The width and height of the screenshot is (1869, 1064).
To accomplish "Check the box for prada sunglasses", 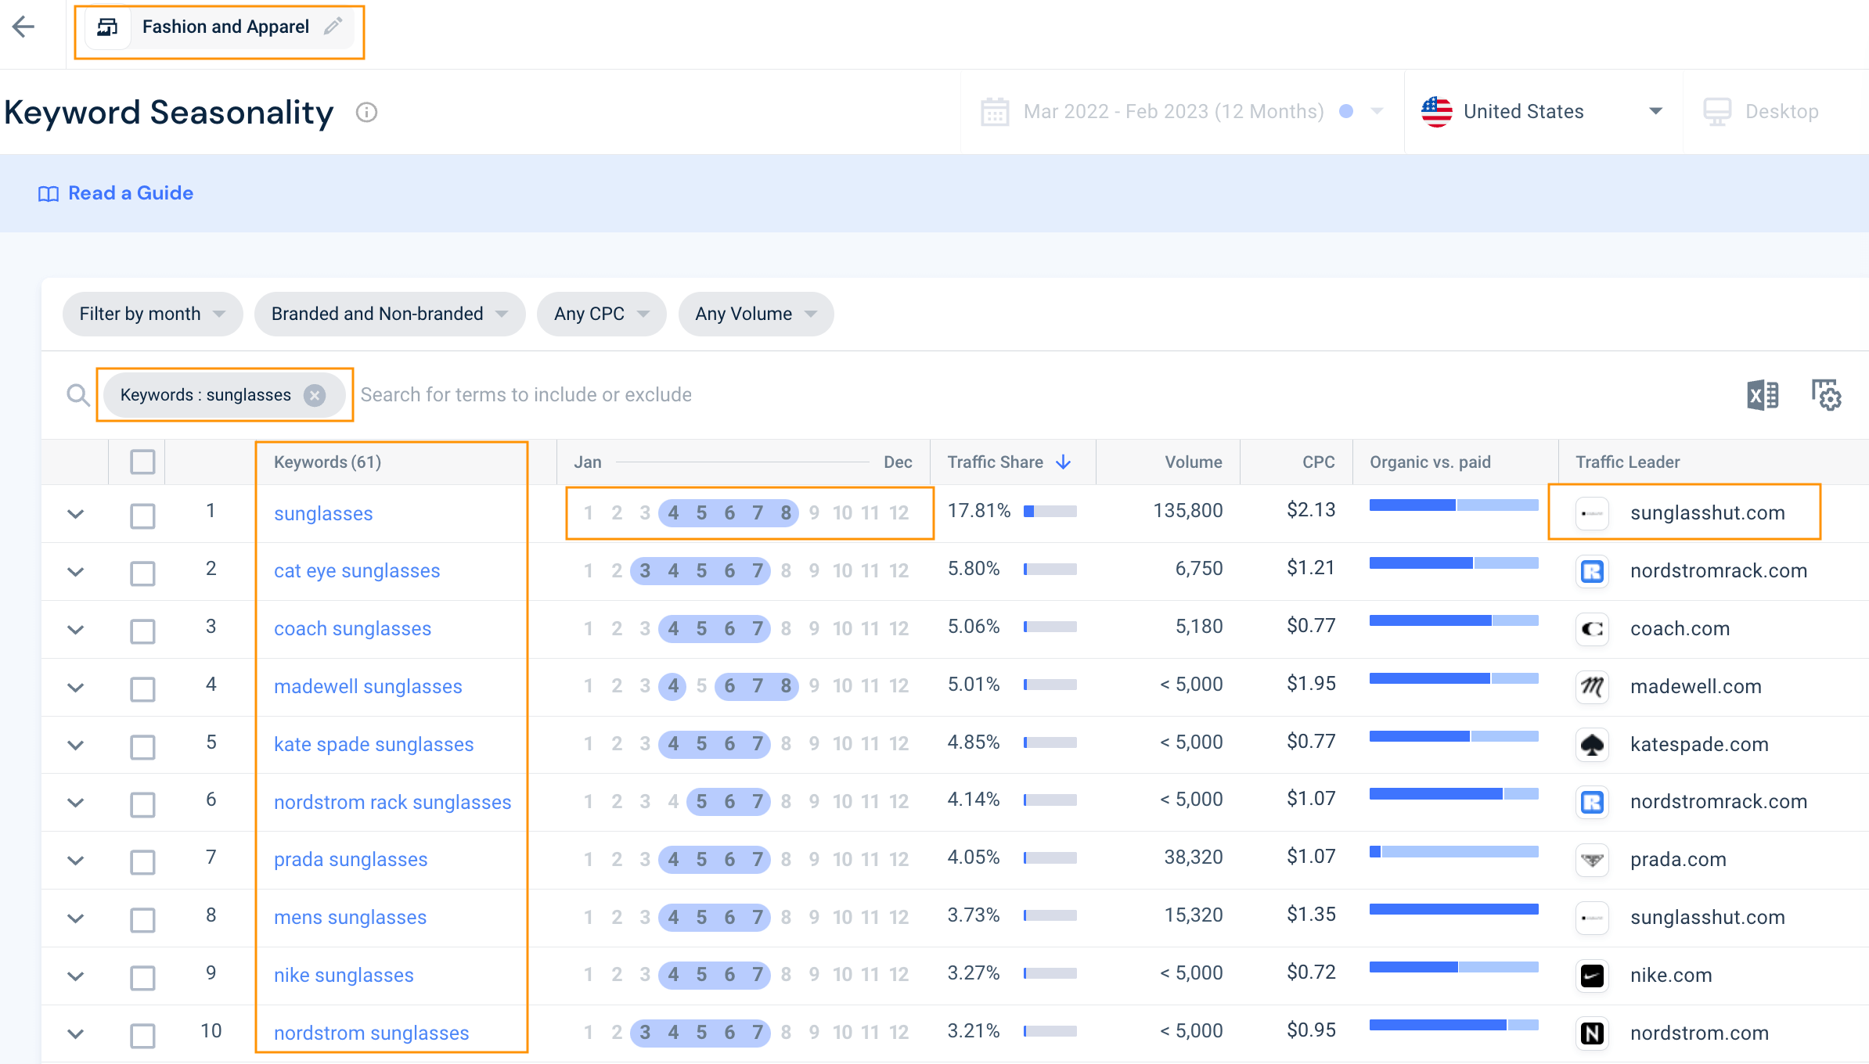I will click(142, 861).
